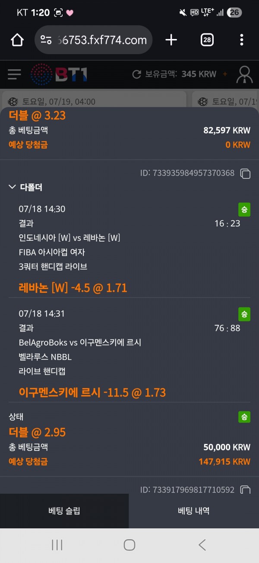Open a new browser tab with plus

[171, 40]
